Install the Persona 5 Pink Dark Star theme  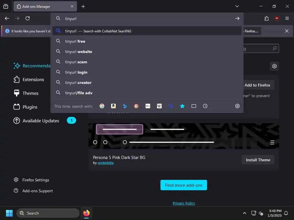(258, 160)
